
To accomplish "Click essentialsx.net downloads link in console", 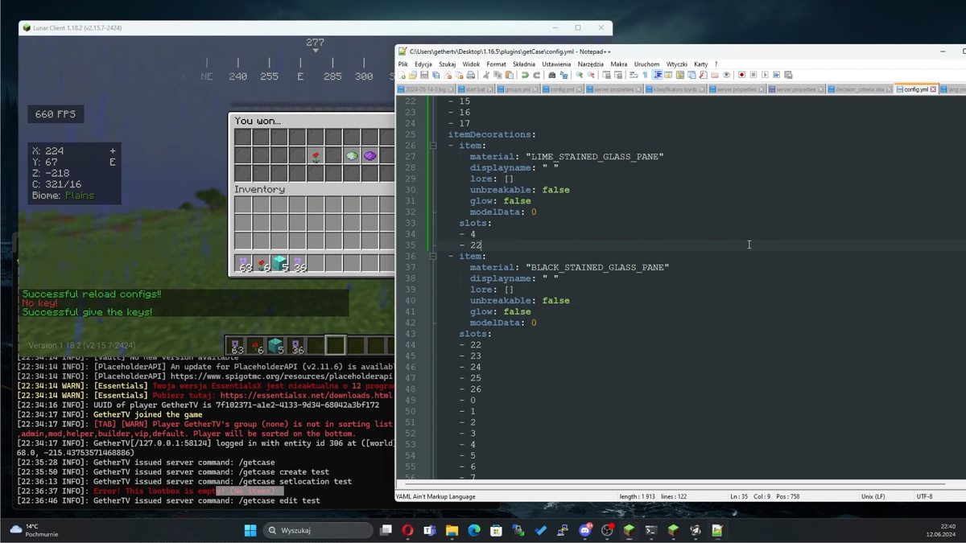I will pyautogui.click(x=306, y=395).
